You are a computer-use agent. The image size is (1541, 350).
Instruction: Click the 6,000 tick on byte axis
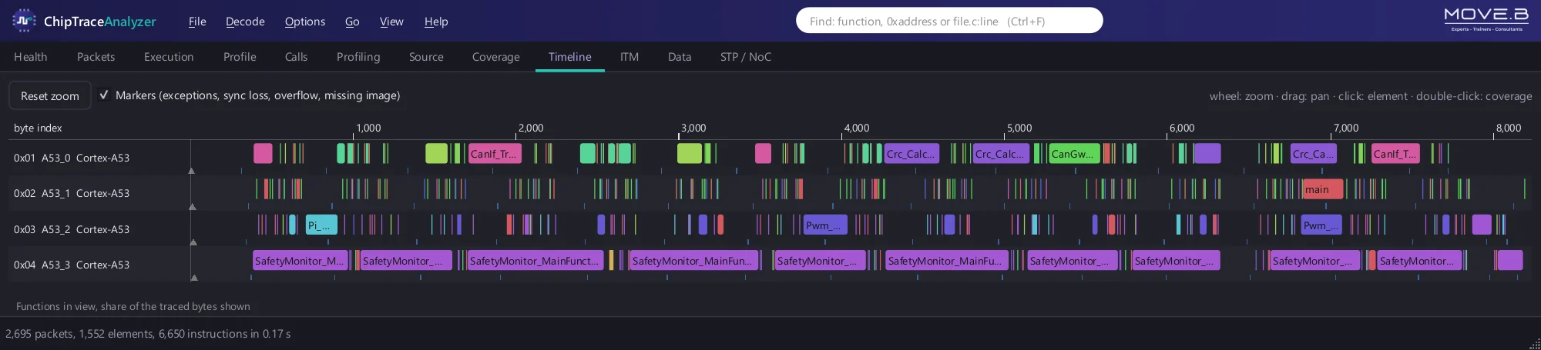point(1182,128)
